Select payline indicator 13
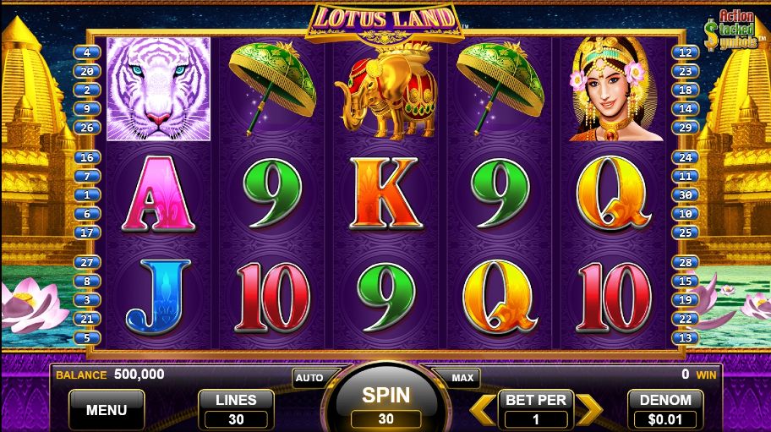771x432 pixels. point(685,337)
